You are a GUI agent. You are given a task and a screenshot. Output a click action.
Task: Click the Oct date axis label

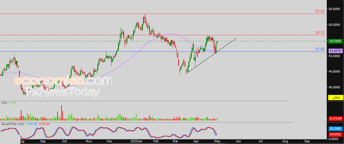pyautogui.click(x=64, y=141)
